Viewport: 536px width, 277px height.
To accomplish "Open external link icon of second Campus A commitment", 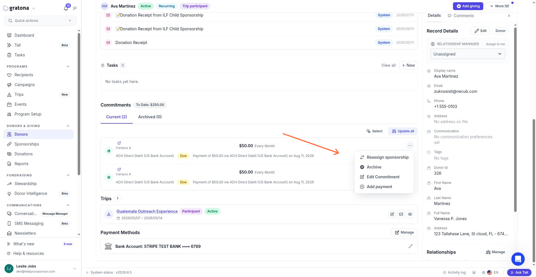I will [x=119, y=169].
